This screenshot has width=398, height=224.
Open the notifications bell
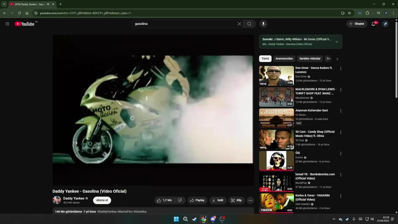click(x=374, y=24)
